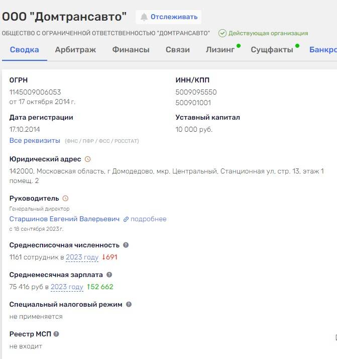
Task: Click the red down arrow by 691
Action: (103, 257)
